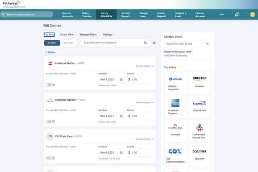Select Allstate Insurance top biller tile
Viewport: 258px width, 172px height.
[175, 83]
